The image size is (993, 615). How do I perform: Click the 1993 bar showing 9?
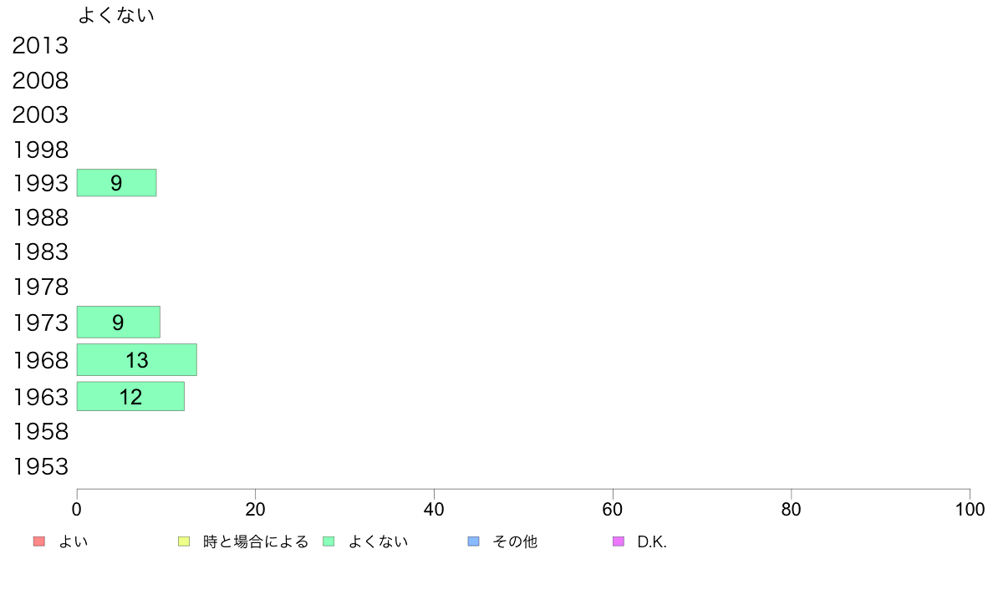tap(116, 183)
